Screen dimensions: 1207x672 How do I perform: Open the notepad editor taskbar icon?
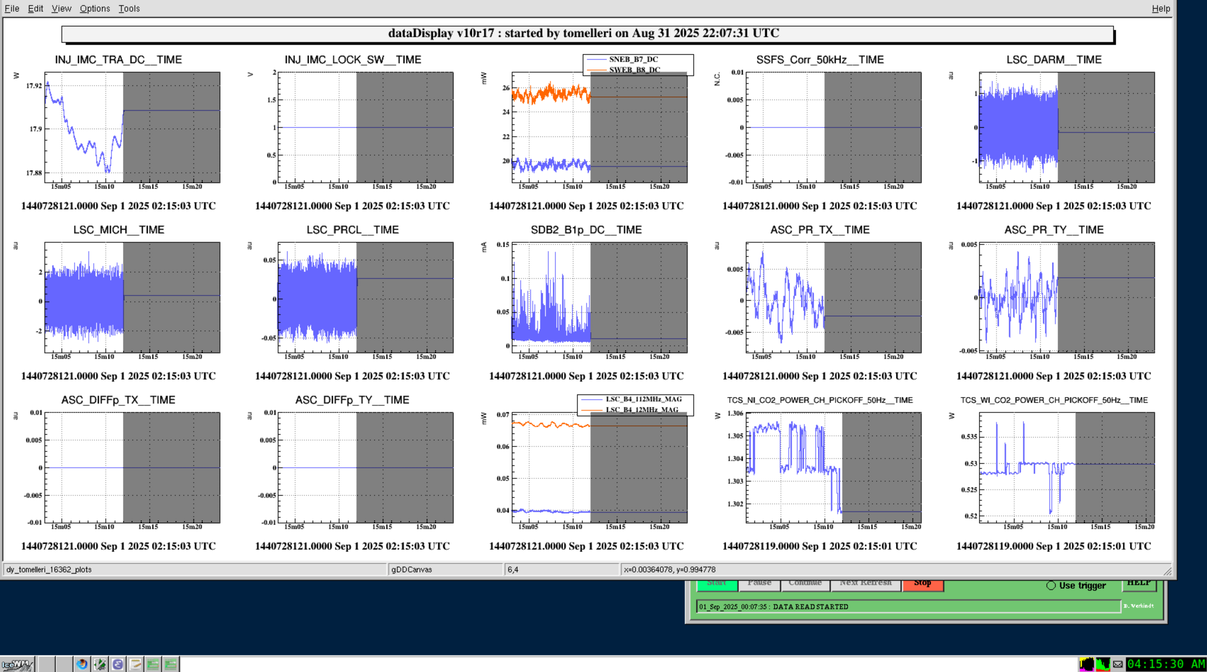click(x=135, y=664)
